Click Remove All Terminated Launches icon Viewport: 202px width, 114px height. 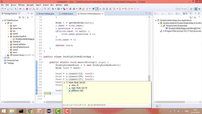click(x=191, y=17)
